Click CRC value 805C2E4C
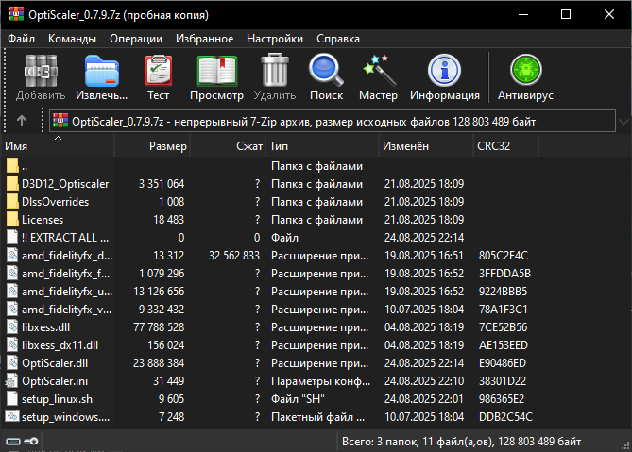This screenshot has height=452, width=632. tap(503, 256)
